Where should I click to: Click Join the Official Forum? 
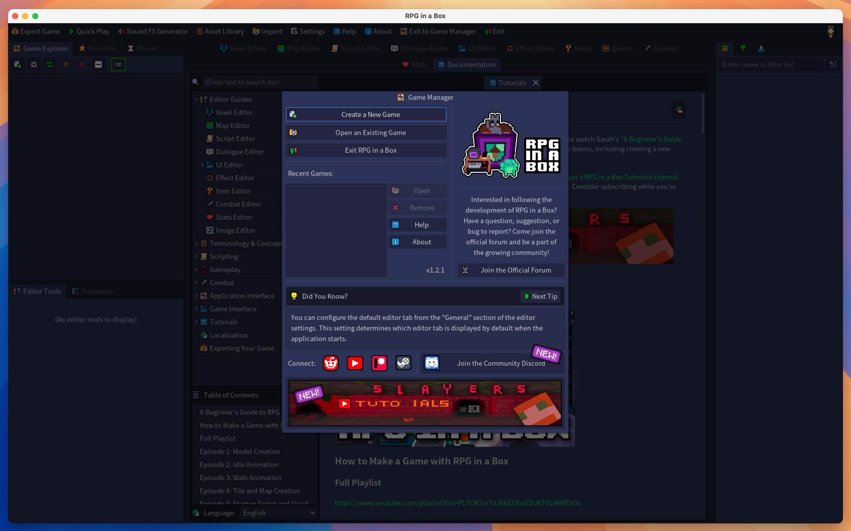click(x=511, y=270)
